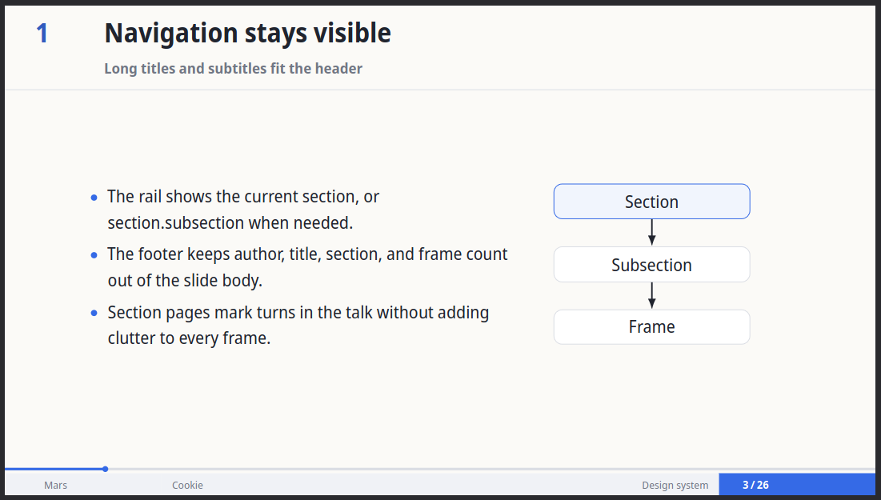Screen dimensions: 881x500
Task: Click the bullet dot before 'The rail shows'
Action: (94, 198)
